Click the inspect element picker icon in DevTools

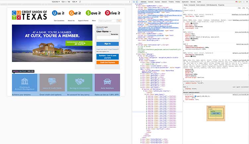pyautogui.click(x=134, y=2)
